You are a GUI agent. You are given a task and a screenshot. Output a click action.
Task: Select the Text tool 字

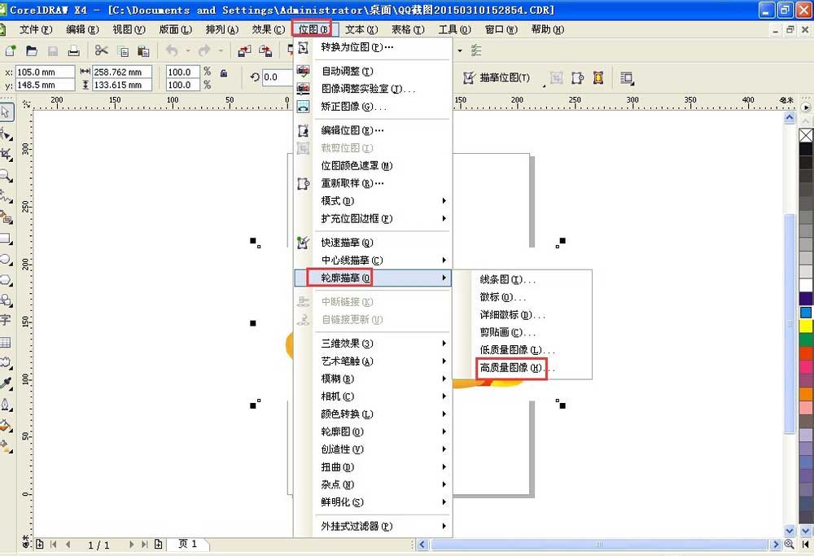[5, 320]
